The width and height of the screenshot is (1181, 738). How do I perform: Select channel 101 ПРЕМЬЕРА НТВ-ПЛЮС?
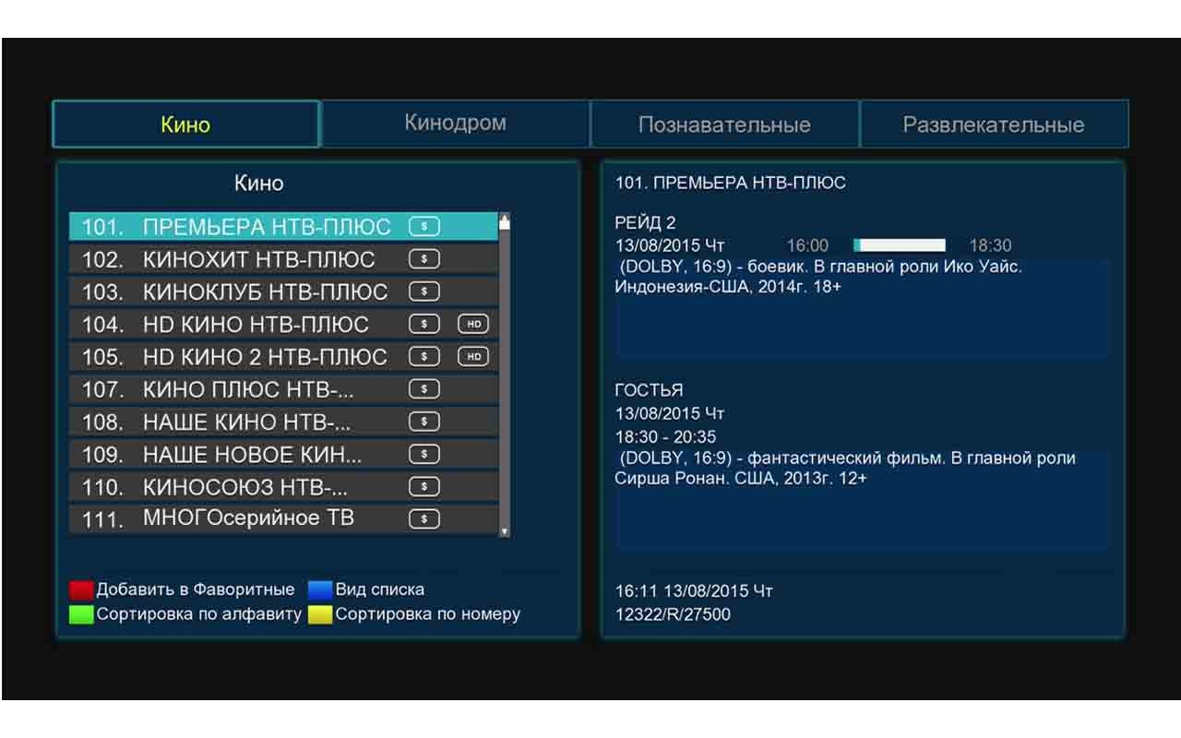tap(283, 227)
